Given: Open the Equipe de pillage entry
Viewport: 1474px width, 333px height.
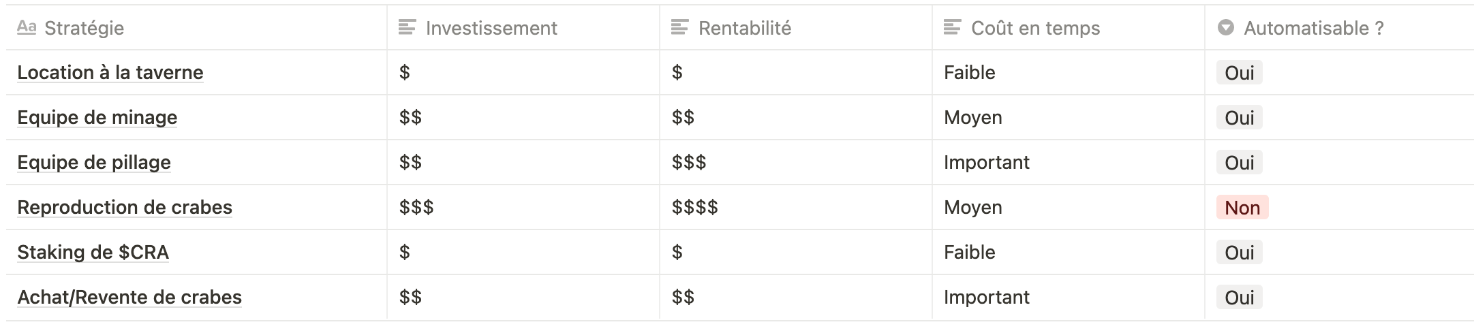Looking at the screenshot, I should [x=94, y=162].
